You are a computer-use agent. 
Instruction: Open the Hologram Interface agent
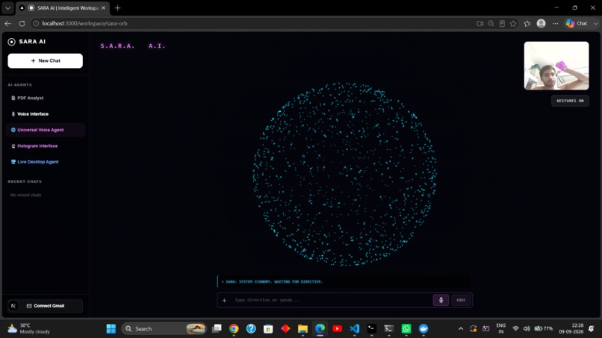[46, 145]
